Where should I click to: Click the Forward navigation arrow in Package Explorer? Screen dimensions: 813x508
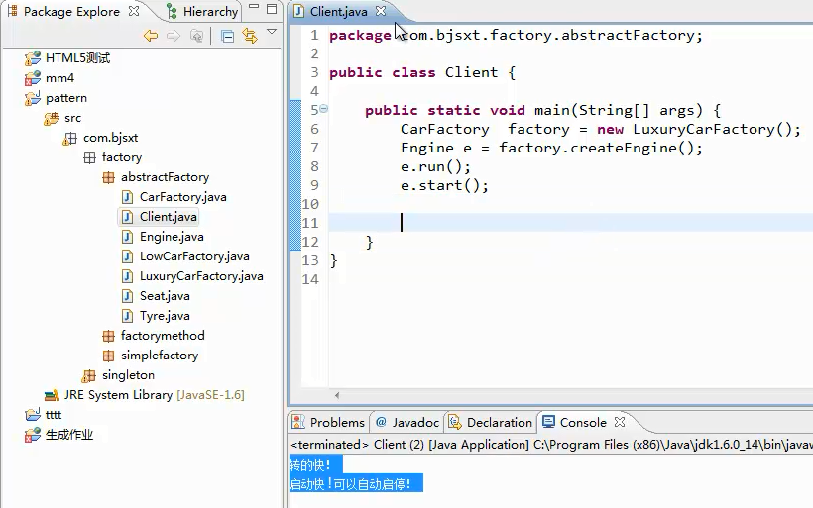[x=174, y=36]
